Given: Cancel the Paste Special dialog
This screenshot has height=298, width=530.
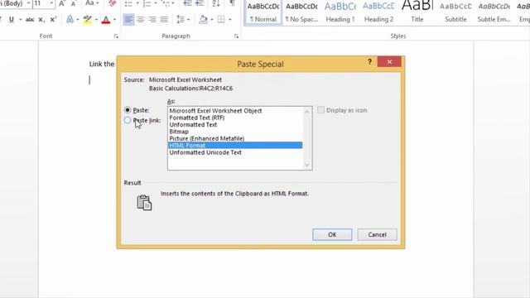Looking at the screenshot, I should pos(378,234).
